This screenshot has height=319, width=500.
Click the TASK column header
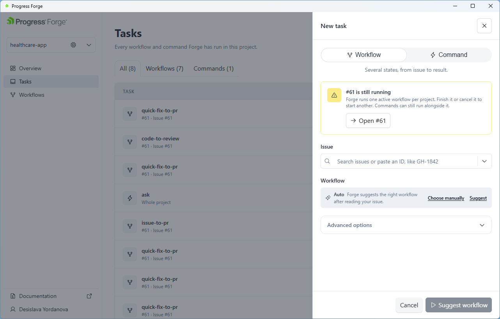coord(128,92)
